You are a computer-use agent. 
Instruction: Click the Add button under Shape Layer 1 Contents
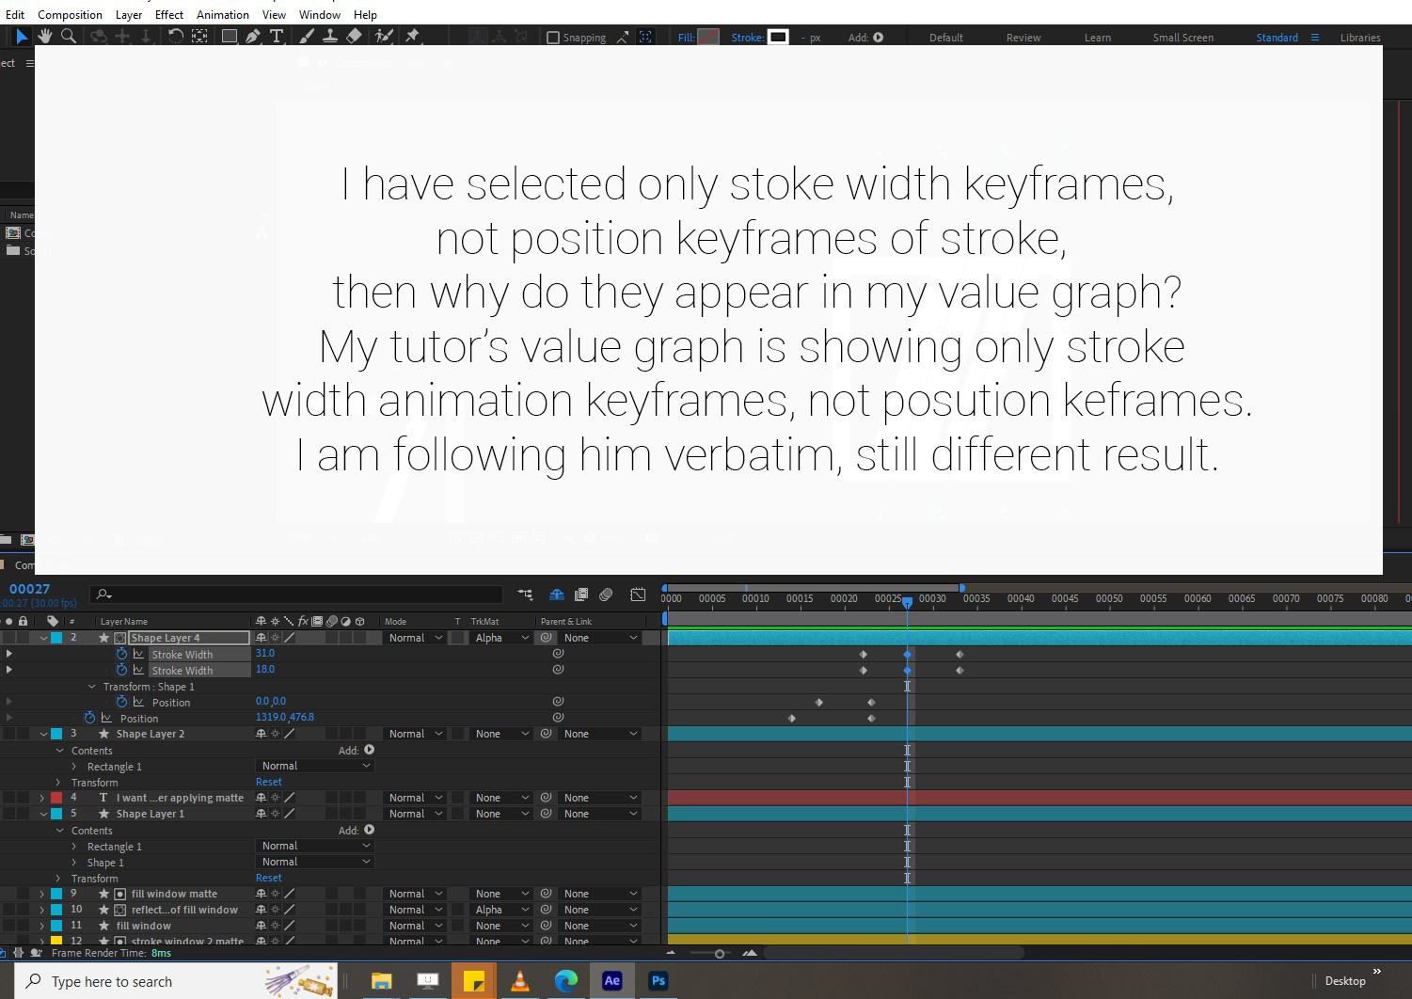pyautogui.click(x=368, y=830)
